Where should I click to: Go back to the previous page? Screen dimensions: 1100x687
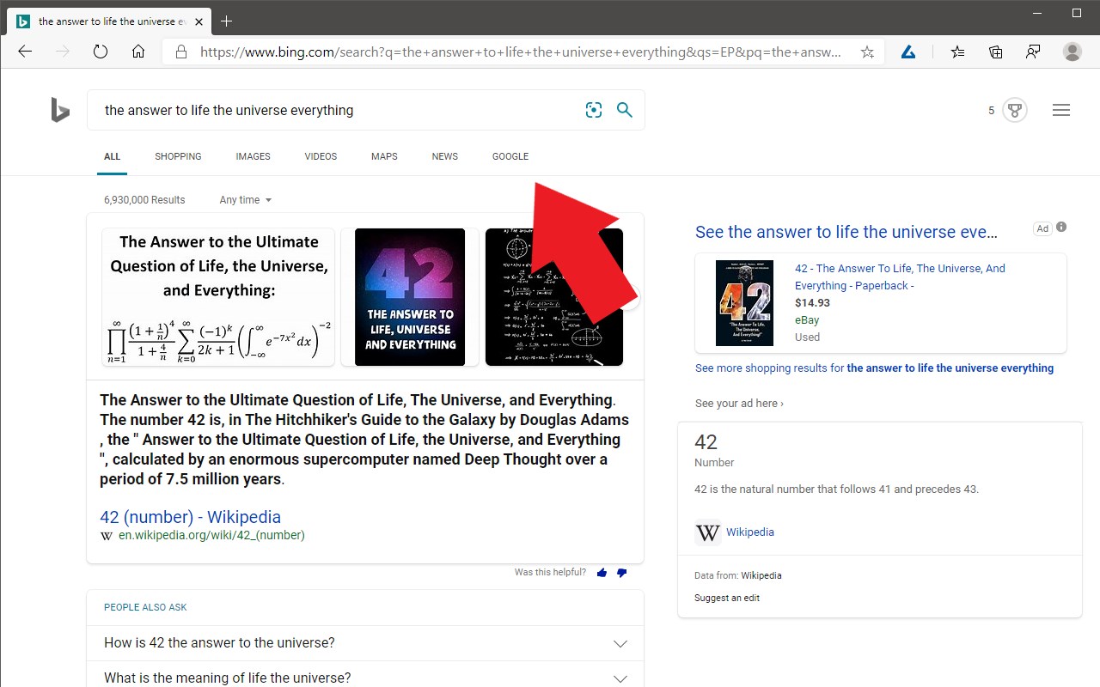click(x=25, y=52)
